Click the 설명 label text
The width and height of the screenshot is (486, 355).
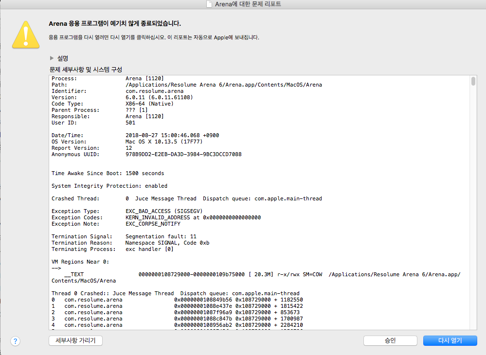tap(63, 58)
